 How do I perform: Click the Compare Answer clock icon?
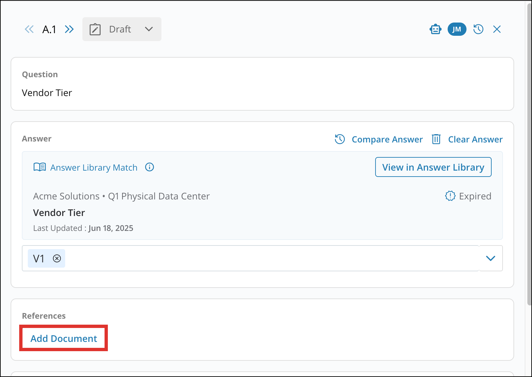tap(340, 139)
